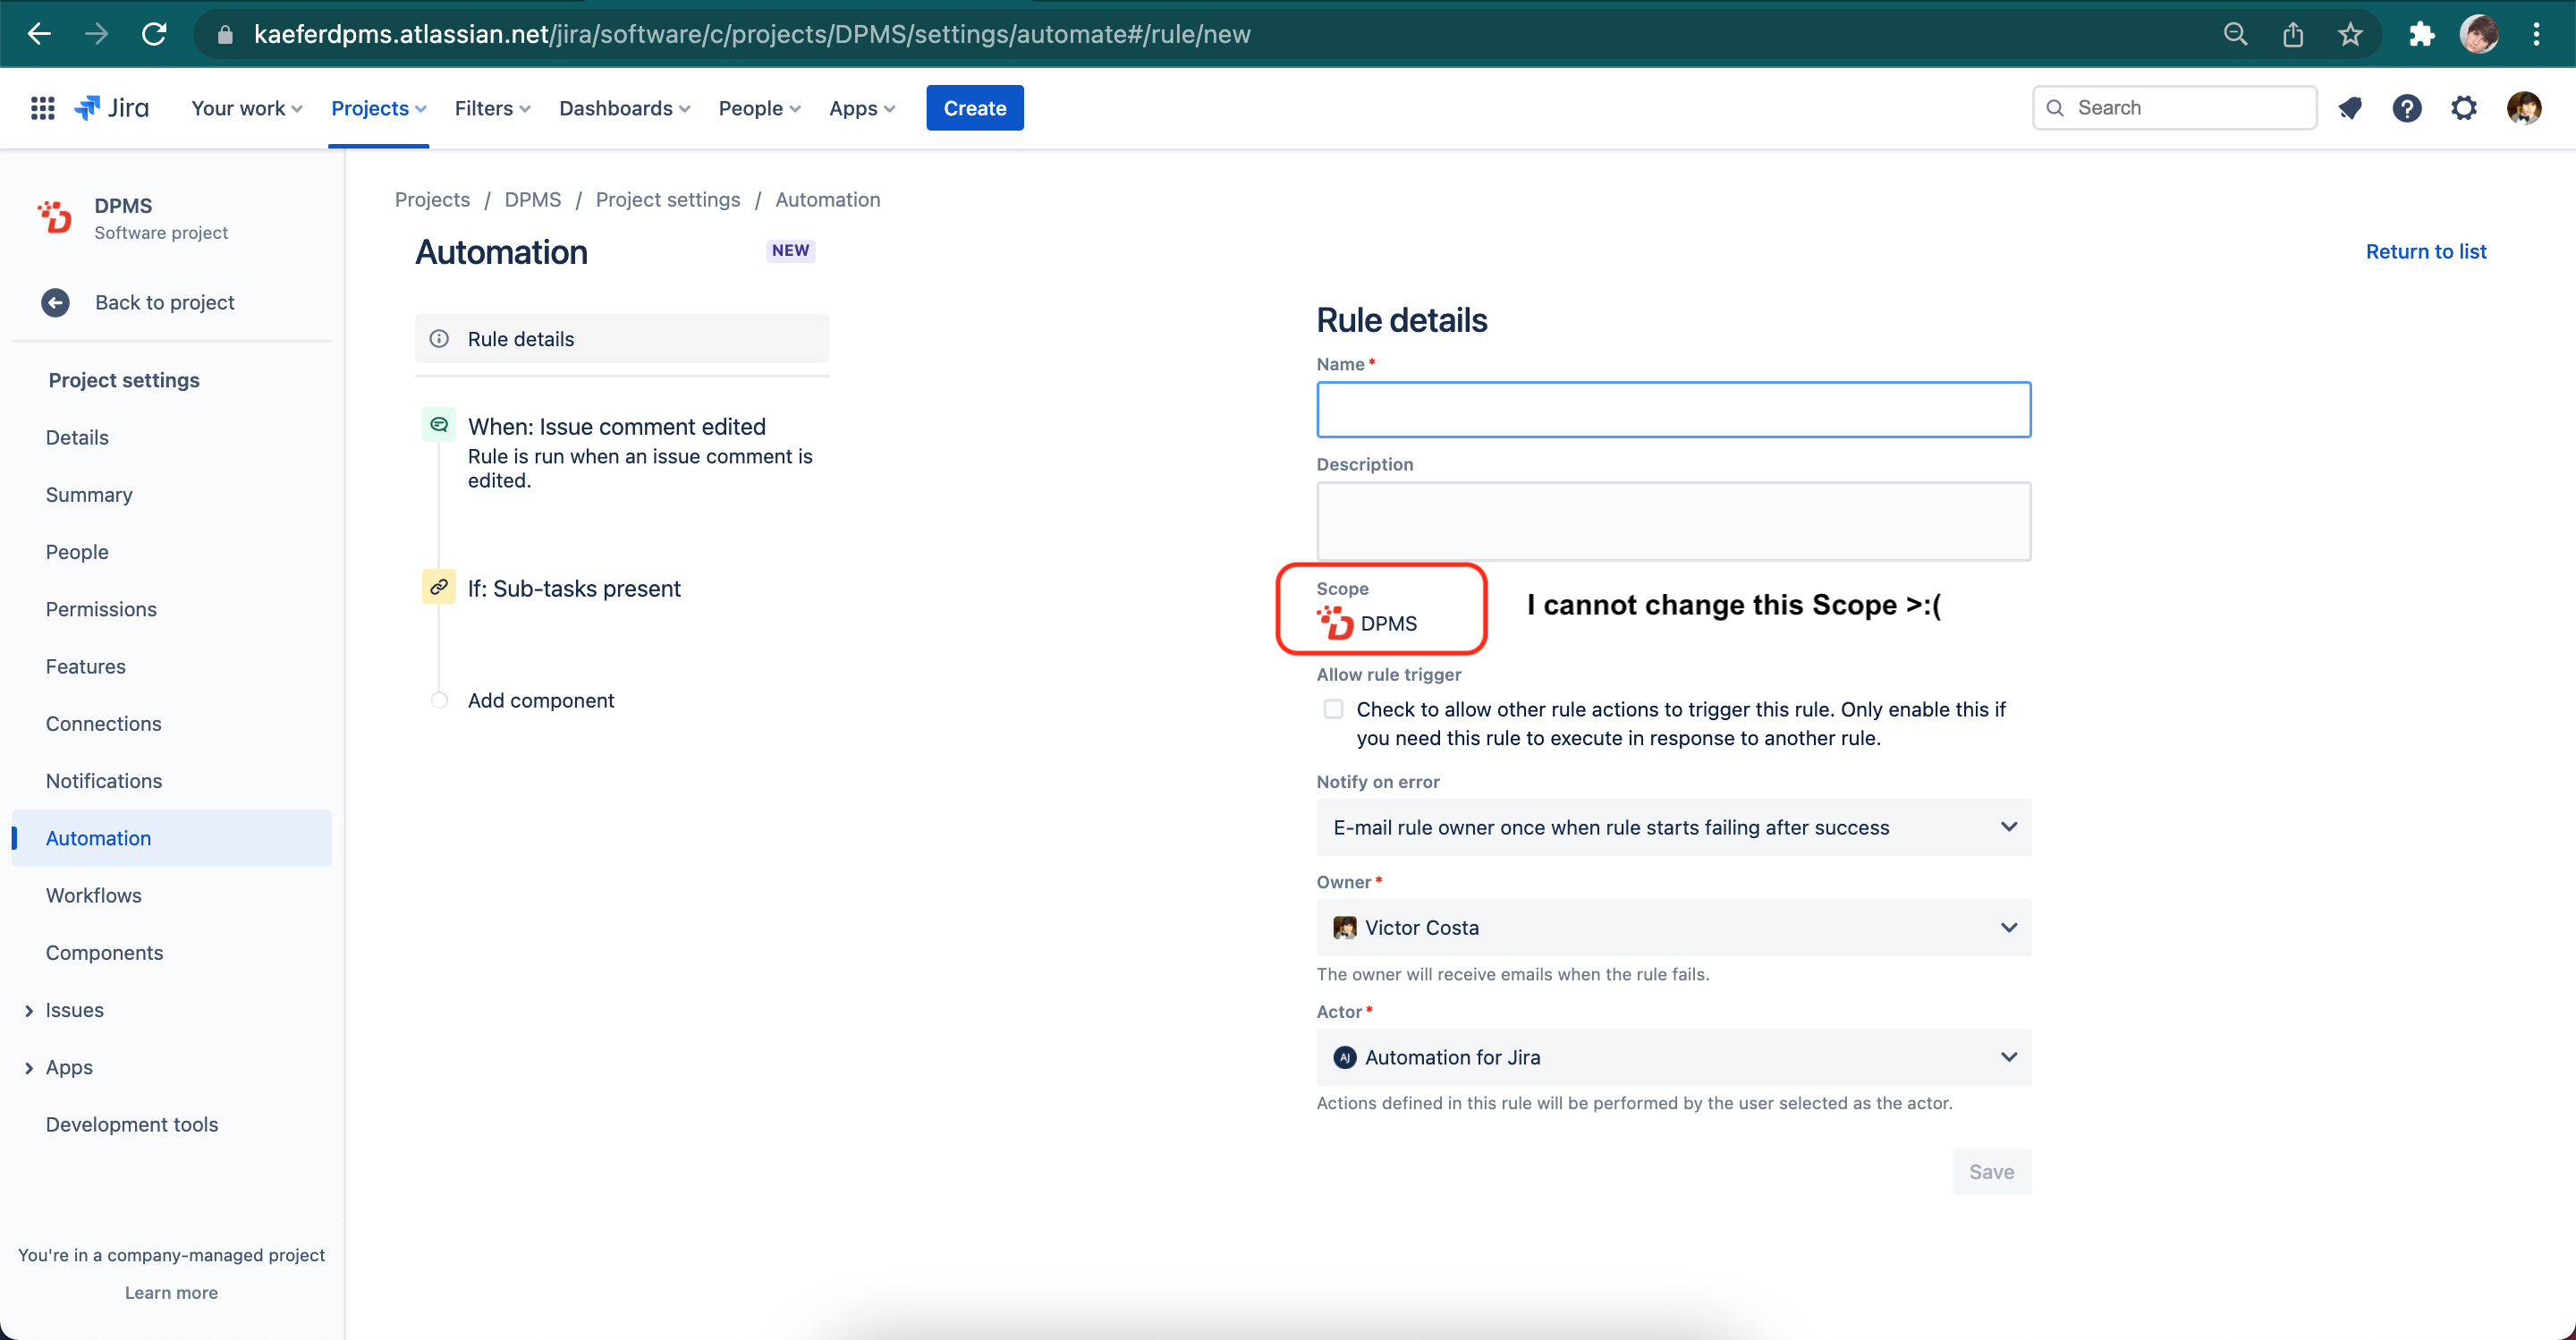
Task: Click Project settings breadcrumb link
Action: (668, 199)
